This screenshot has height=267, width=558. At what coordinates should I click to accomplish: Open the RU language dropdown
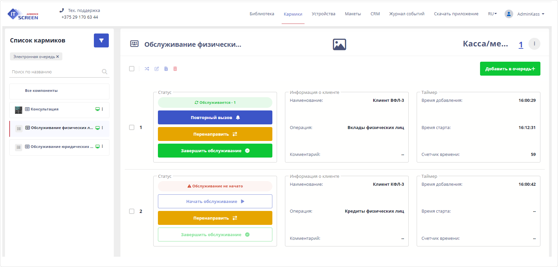[x=492, y=14]
